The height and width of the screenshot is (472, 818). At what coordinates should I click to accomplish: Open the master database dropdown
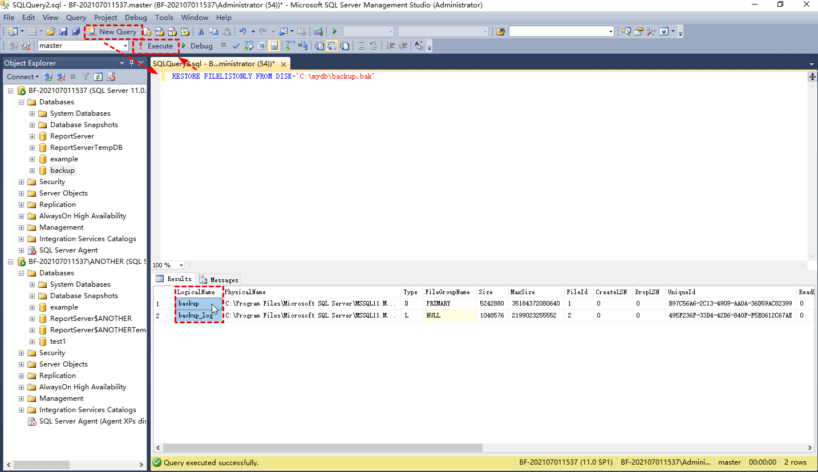click(125, 46)
